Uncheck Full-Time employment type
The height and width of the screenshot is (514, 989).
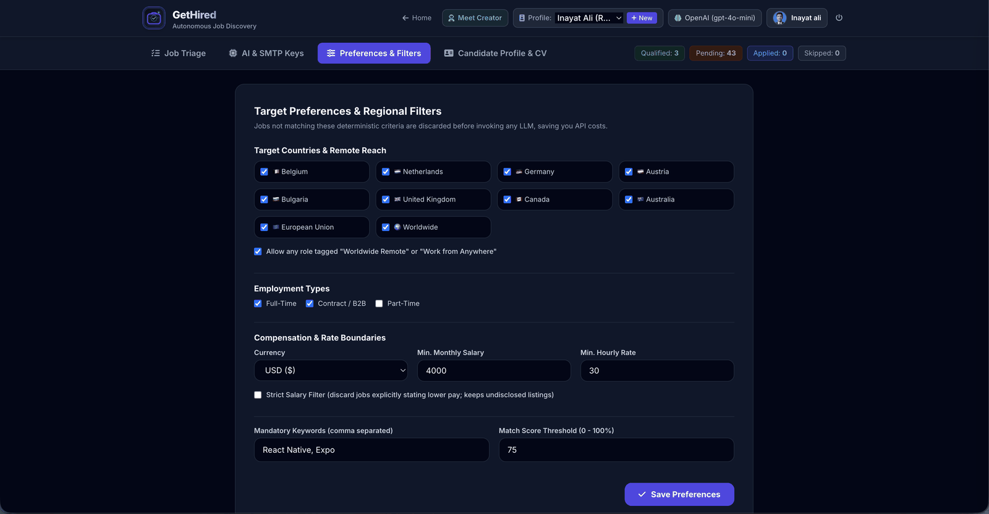click(x=258, y=303)
